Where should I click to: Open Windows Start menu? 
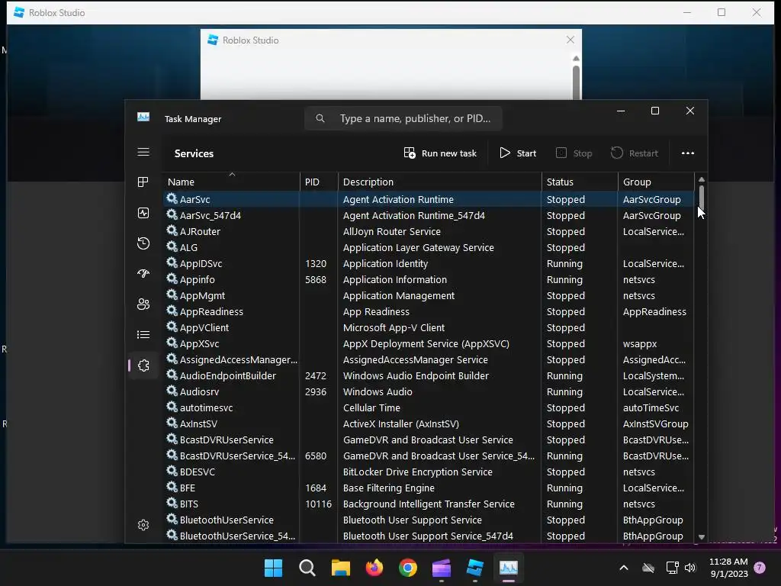click(x=273, y=568)
